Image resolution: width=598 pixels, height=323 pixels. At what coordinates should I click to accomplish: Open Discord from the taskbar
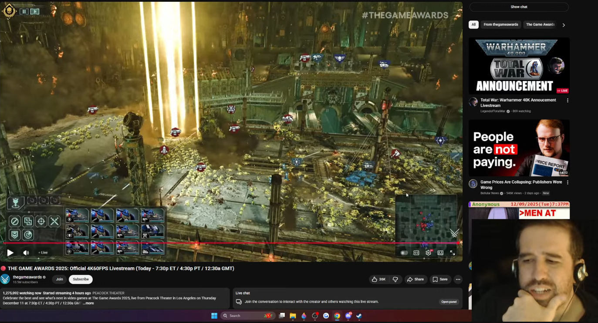tap(348, 316)
